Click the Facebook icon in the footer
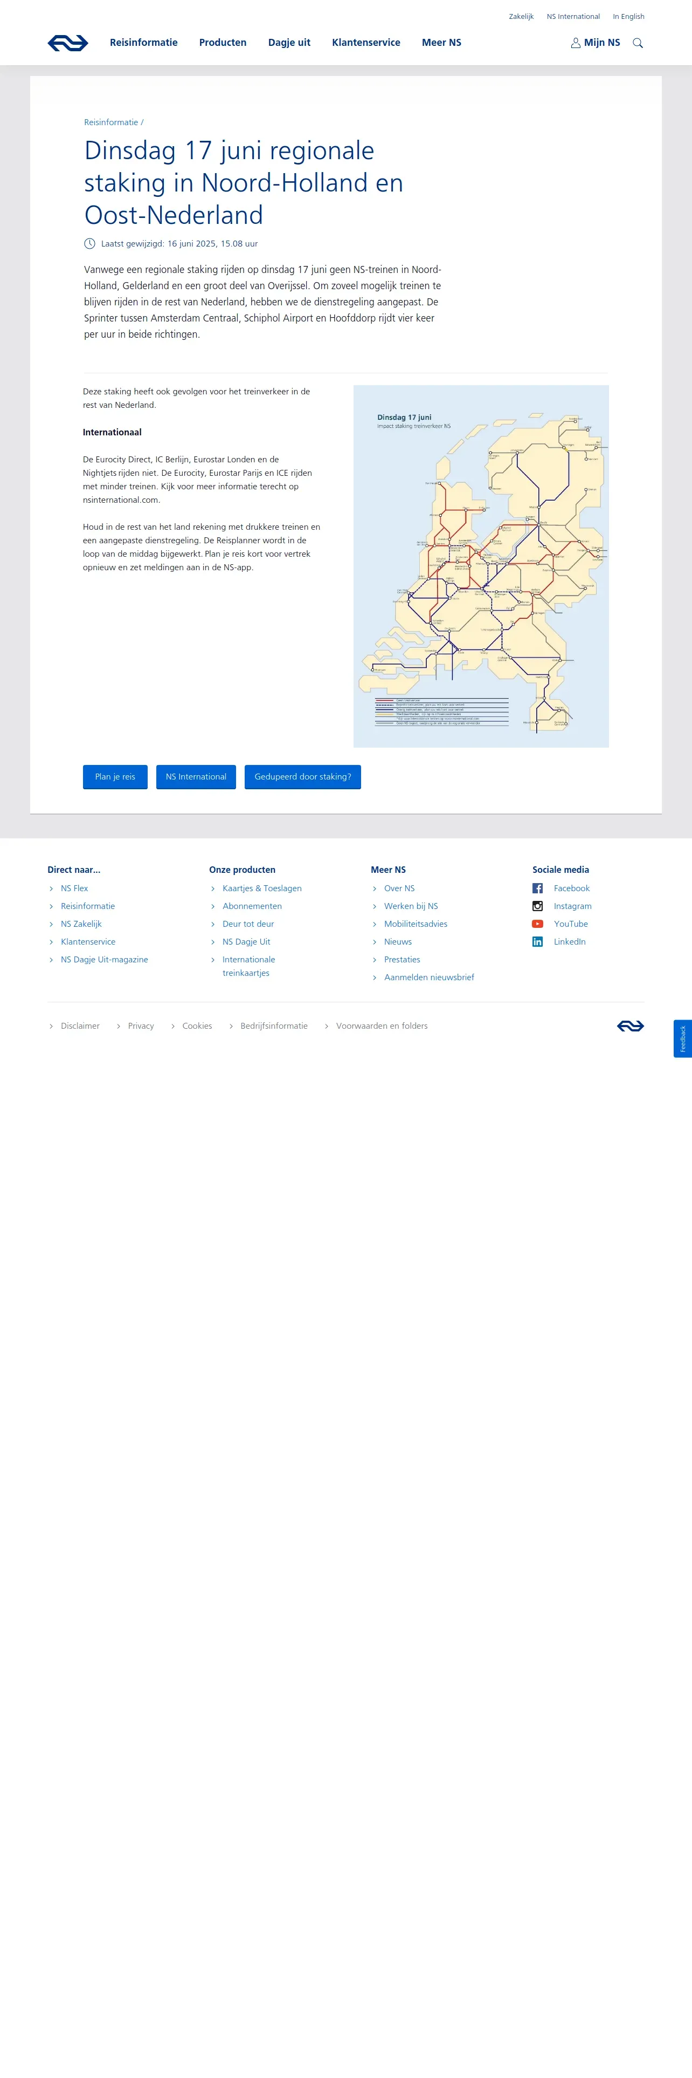Screen dimensions: 692x2078 click(x=537, y=888)
